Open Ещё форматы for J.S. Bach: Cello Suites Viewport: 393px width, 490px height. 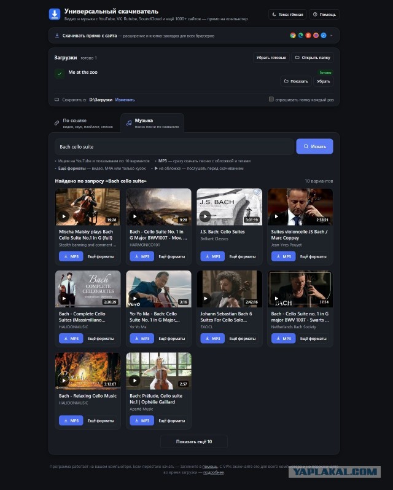pos(243,256)
